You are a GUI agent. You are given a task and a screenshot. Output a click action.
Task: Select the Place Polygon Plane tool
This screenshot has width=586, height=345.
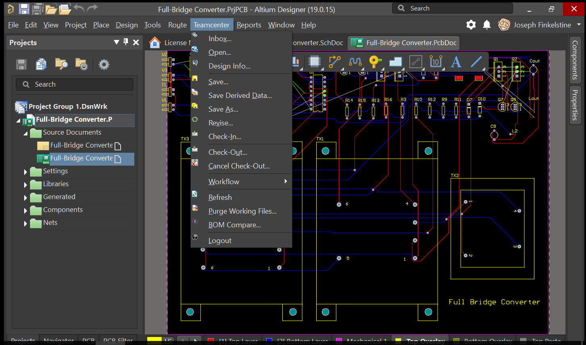point(396,62)
